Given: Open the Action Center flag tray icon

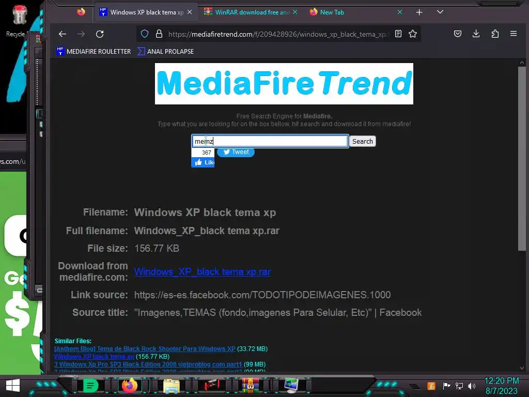Looking at the screenshot, I should point(447,386).
